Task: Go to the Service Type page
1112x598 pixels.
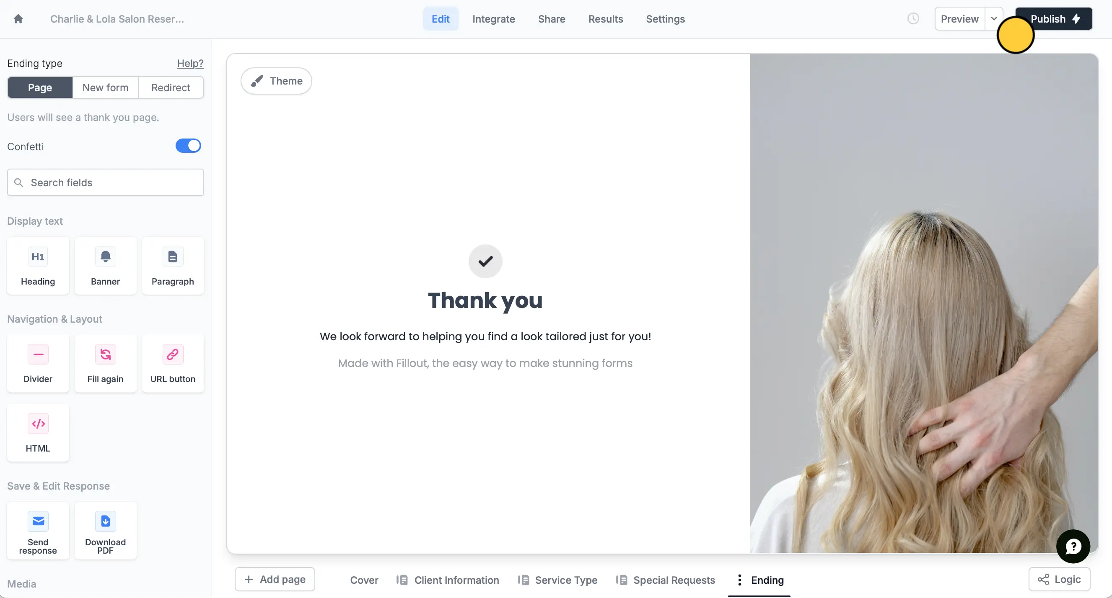Action: pyautogui.click(x=557, y=580)
